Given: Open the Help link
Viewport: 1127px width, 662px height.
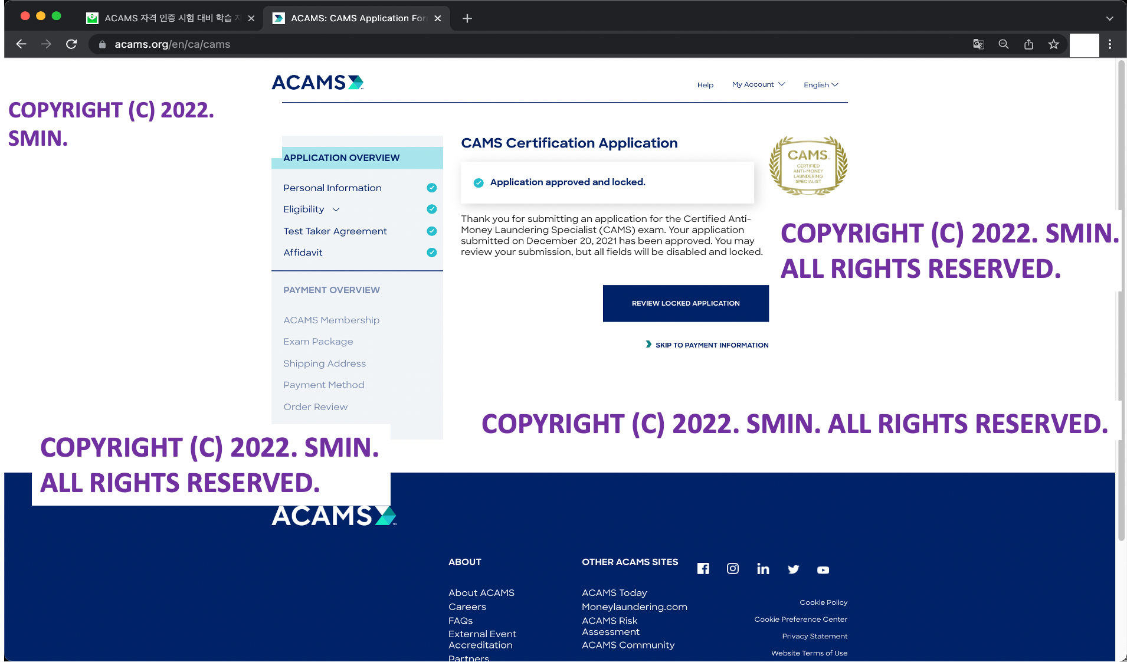Looking at the screenshot, I should click(705, 85).
